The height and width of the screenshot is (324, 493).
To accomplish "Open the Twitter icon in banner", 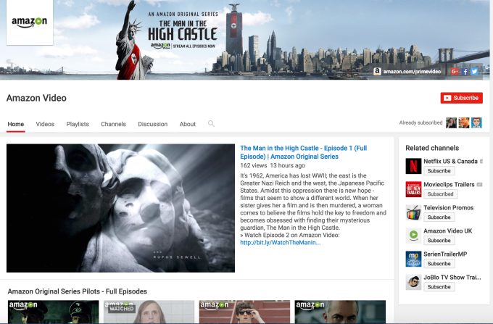I will (474, 72).
